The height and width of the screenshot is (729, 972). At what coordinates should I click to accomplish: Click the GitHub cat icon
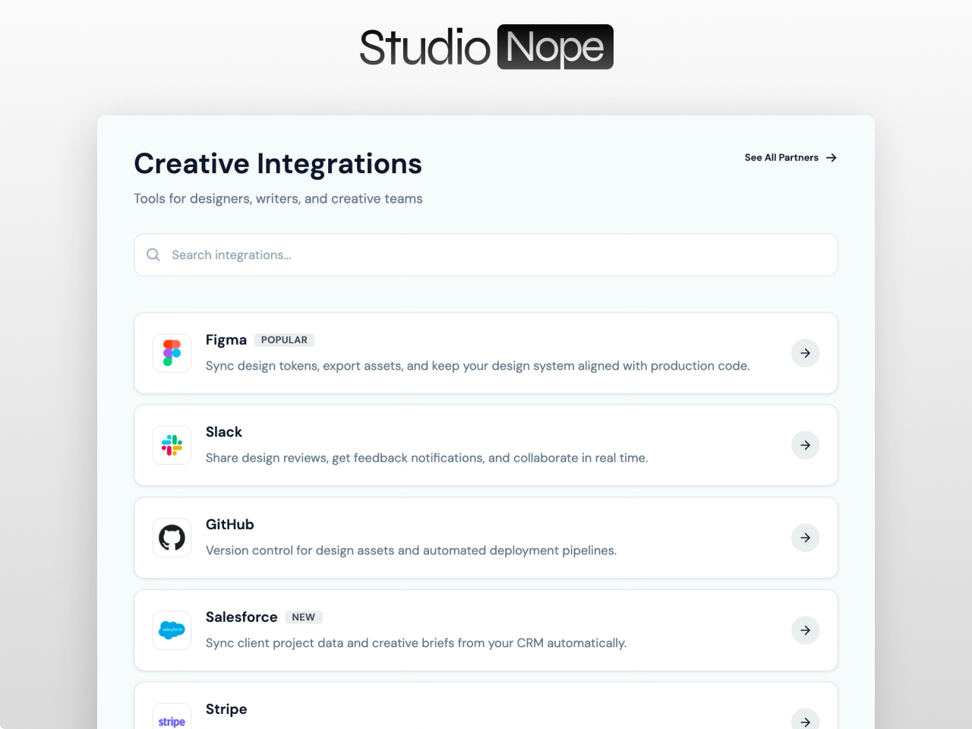(x=172, y=537)
